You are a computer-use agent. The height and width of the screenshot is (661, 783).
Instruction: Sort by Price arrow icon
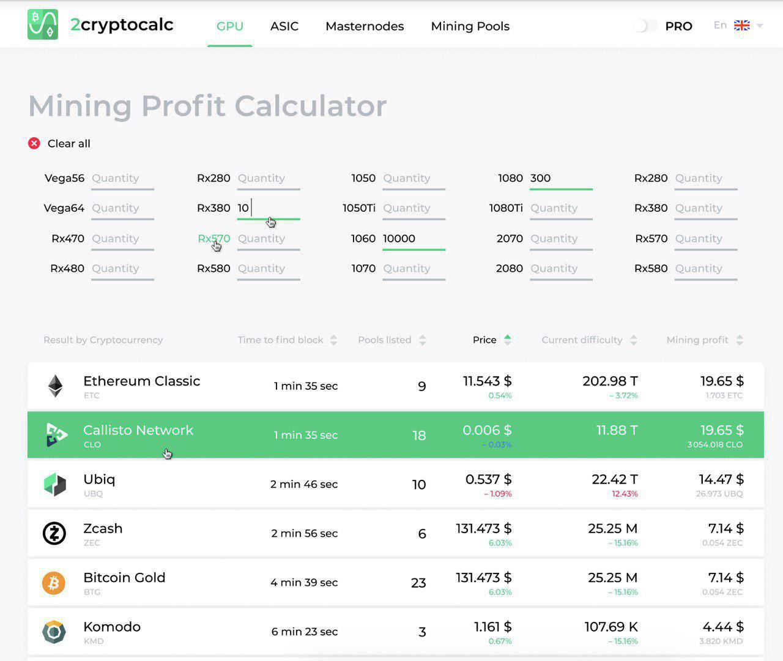pos(507,340)
